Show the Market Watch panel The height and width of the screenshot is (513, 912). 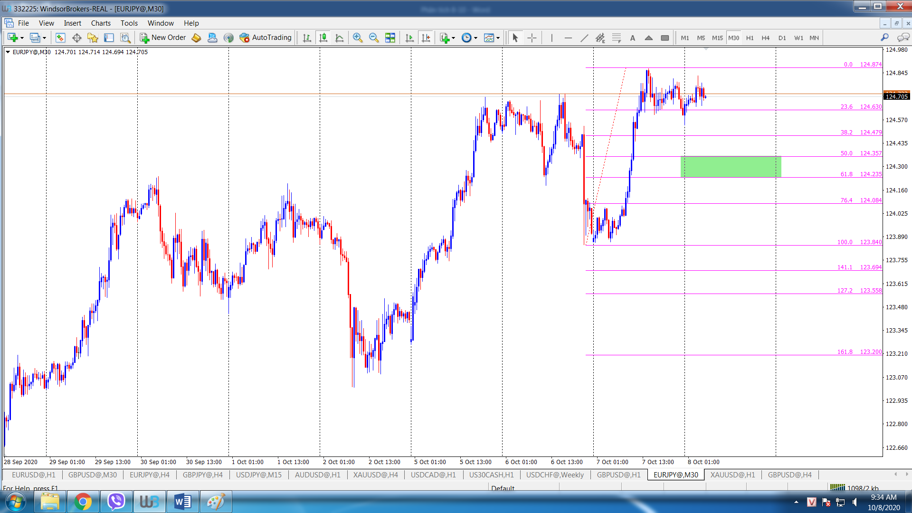coord(60,38)
